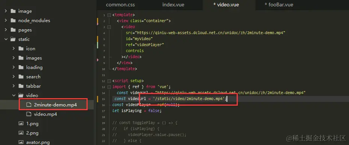Image resolution: width=349 pixels, height=145 pixels.
Task: Click the tabbar folder icon
Action: (x=21, y=86)
